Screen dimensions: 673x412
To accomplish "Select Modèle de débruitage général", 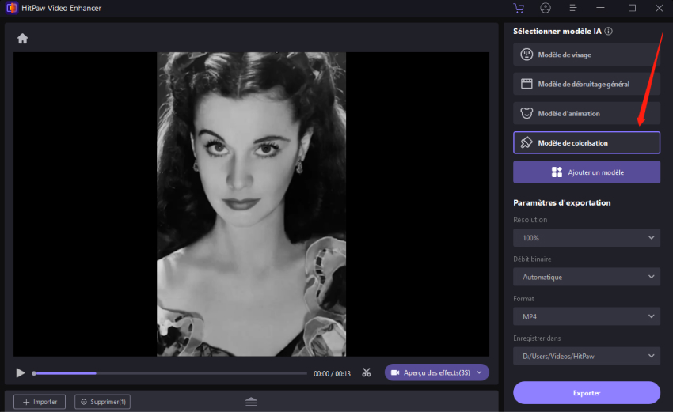I will [x=586, y=84].
